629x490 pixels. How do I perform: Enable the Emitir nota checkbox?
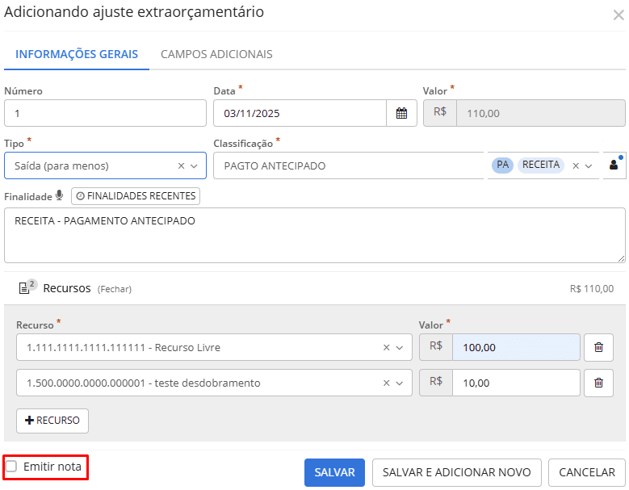click(11, 467)
